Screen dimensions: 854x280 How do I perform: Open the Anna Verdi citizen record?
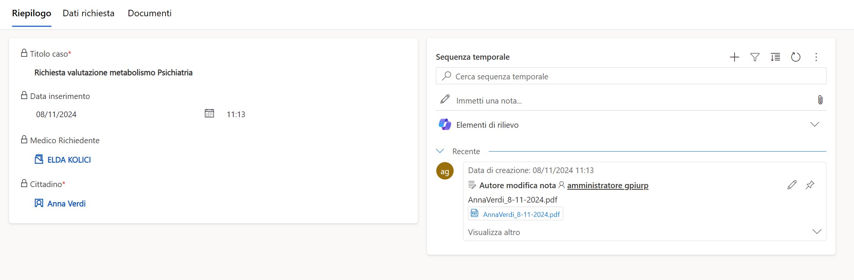click(67, 204)
